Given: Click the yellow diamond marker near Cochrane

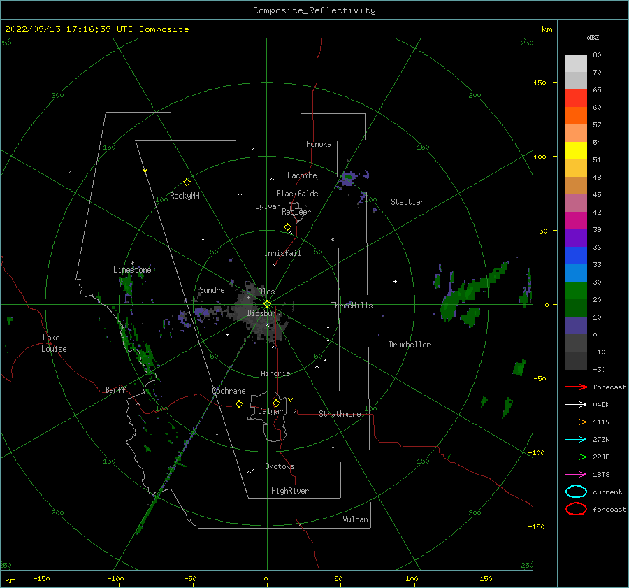Looking at the screenshot, I should pyautogui.click(x=239, y=403).
